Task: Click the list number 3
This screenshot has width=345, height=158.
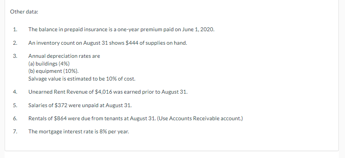Action: click(15, 56)
